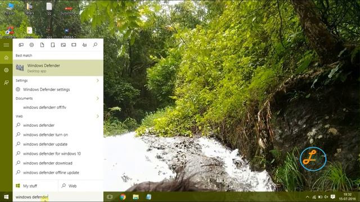
Task: Open search Settings gear in sidebar
Action: pos(6,70)
